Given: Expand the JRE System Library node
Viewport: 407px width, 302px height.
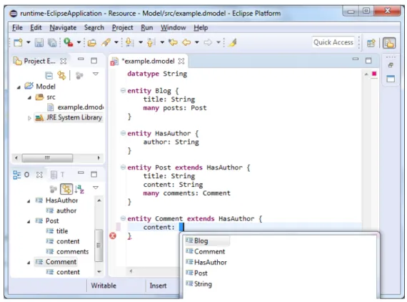Looking at the screenshot, I should 29,118.
